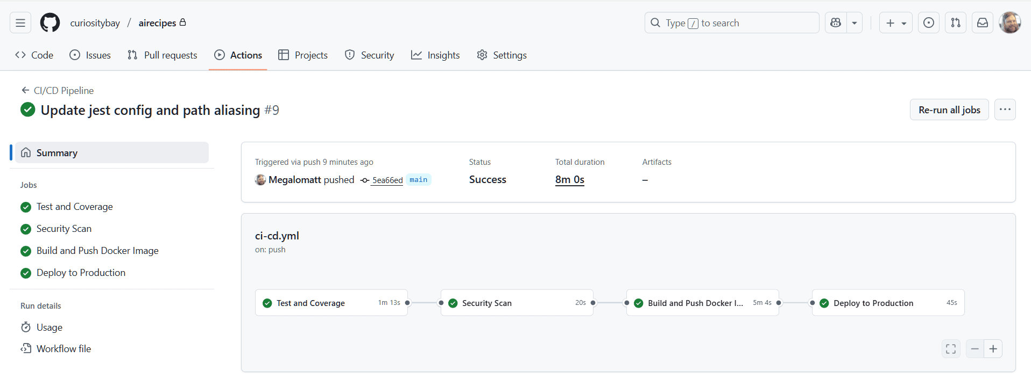The height and width of the screenshot is (379, 1031).
Task: Focus the 'Type / to search' field
Action: [x=732, y=23]
